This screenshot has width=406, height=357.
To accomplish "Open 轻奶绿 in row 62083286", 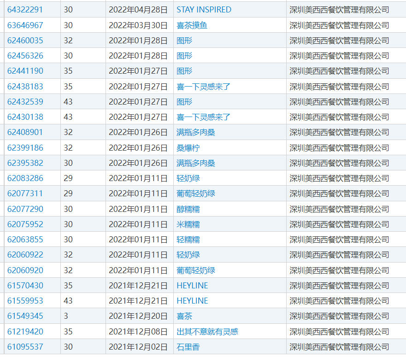I will pyautogui.click(x=188, y=178).
